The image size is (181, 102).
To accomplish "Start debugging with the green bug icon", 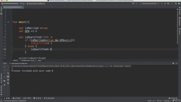I will pos(165,4).
